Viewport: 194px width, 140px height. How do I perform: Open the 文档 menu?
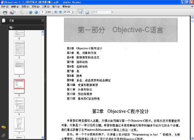pos(36,6)
